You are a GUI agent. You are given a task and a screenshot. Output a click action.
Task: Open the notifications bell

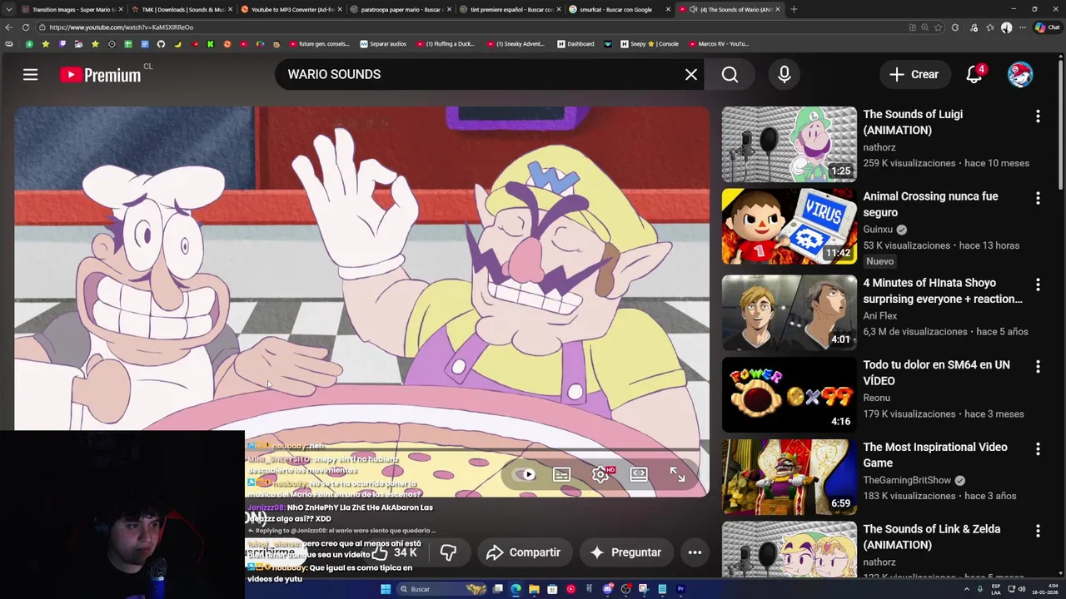coord(974,75)
